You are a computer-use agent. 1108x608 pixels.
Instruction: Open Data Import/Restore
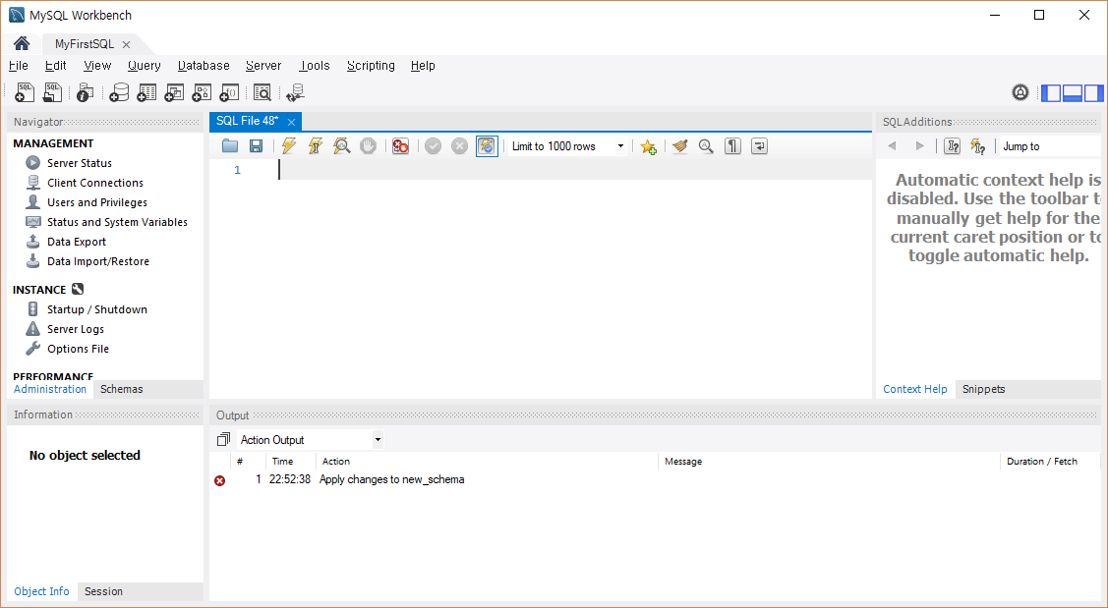coord(98,262)
